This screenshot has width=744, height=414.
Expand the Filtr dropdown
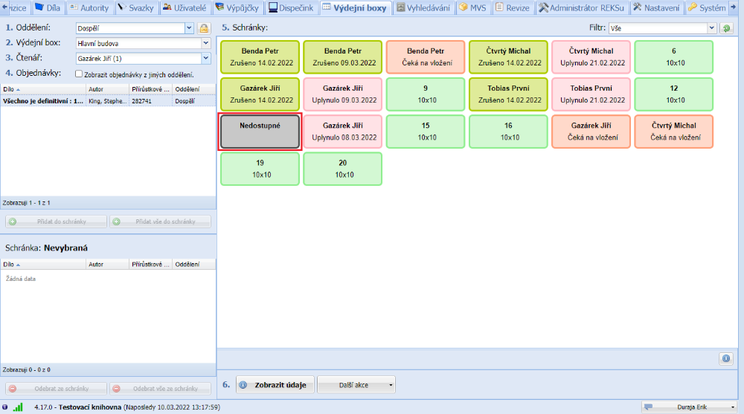[711, 28]
